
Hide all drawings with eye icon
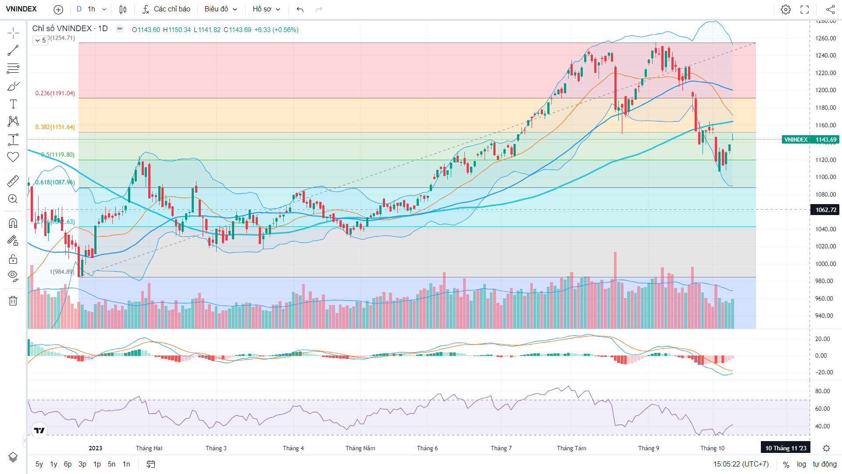tap(13, 276)
